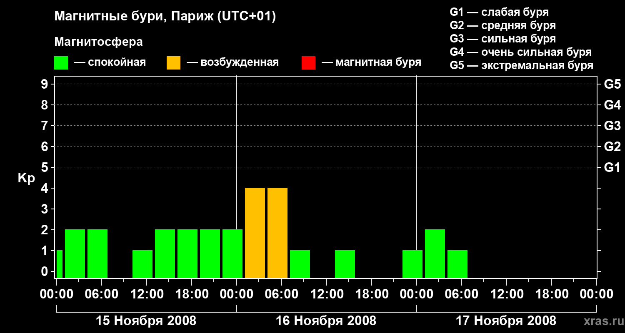Click the first orange Kp 4 bar on 16 Ноября
This screenshot has height=333, width=625.
pyautogui.click(x=255, y=233)
